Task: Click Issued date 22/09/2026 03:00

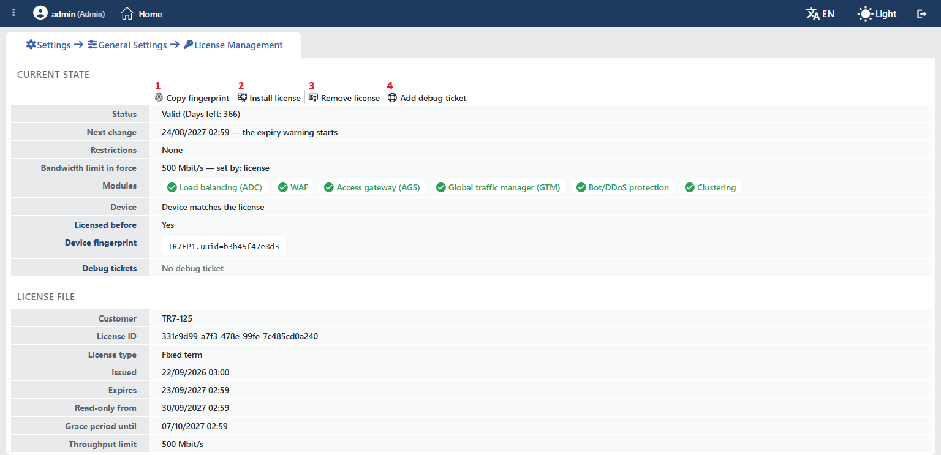Action: (x=195, y=373)
